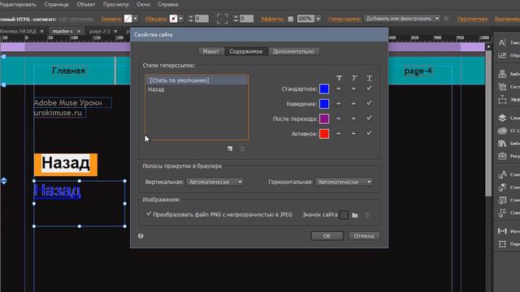Open the Library panel books icon

[502, 143]
